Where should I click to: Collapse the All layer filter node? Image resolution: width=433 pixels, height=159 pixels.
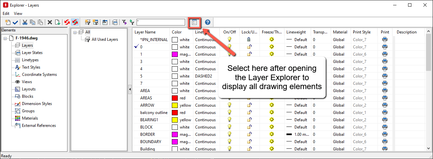pos(75,32)
